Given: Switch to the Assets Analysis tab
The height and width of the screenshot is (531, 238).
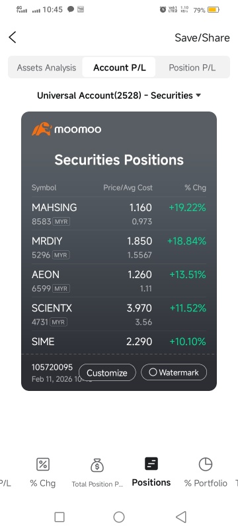Looking at the screenshot, I should point(46,68).
